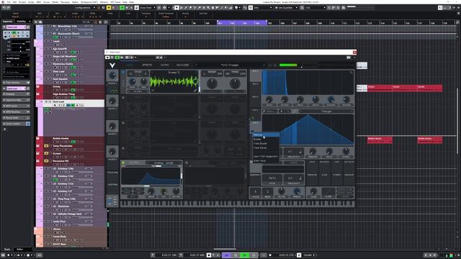This screenshot has width=461, height=259.
Task: Click previous preset arrow in Vital
Action: [196, 65]
